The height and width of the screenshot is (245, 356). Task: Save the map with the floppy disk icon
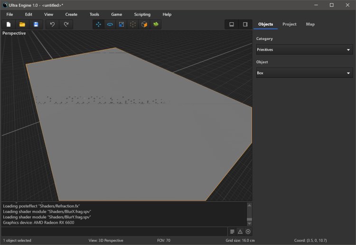36,24
